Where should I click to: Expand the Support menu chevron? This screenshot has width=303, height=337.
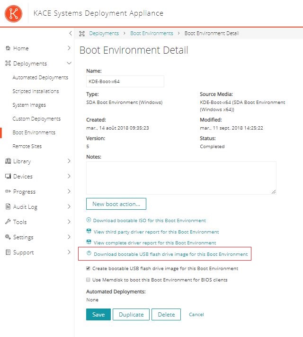click(69, 252)
